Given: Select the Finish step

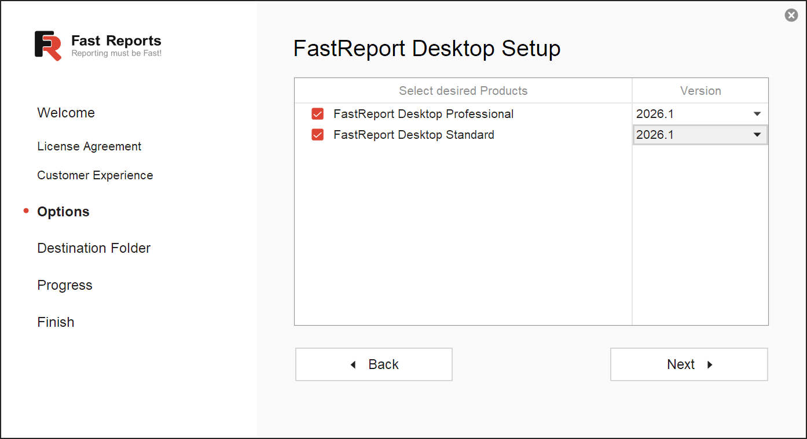Looking at the screenshot, I should [56, 322].
